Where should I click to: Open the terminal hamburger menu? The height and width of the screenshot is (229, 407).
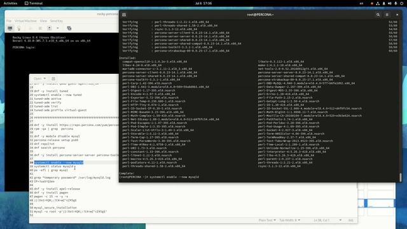387,15
